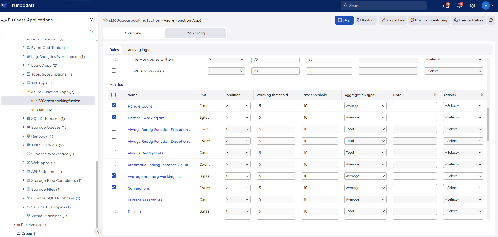
Task: Click the Restart button
Action: [366, 20]
